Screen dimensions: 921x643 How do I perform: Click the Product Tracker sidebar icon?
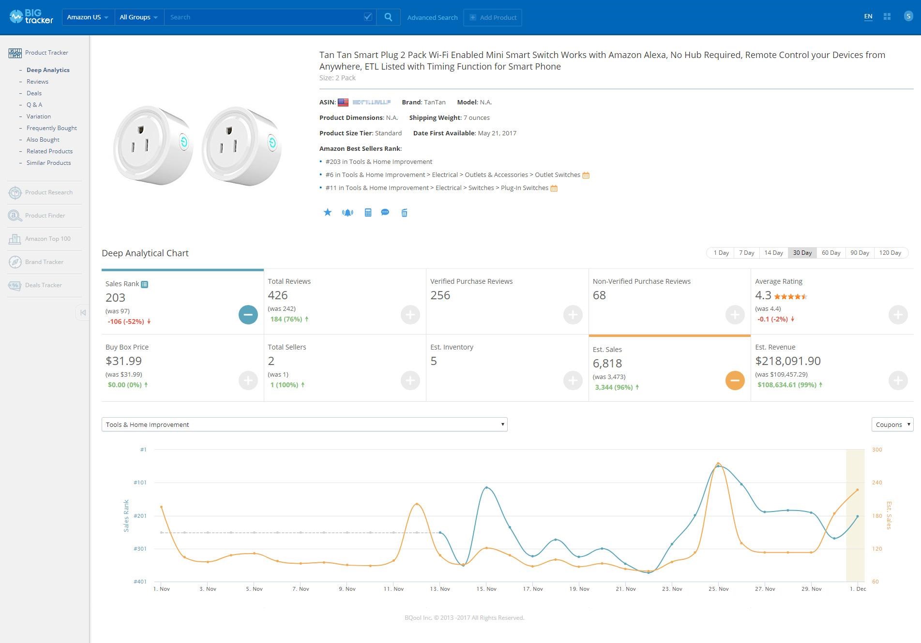(15, 53)
